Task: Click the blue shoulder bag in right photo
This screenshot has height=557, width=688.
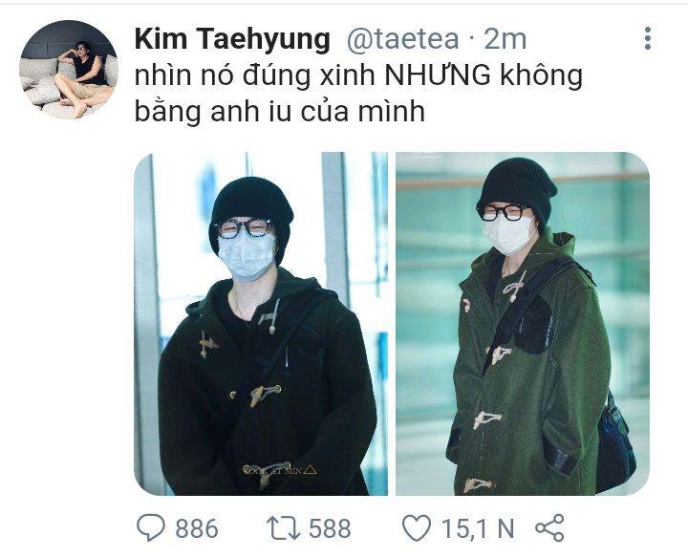Action: tap(615, 443)
